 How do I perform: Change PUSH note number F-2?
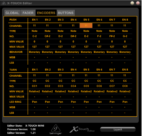pyautogui.click(x=99, y=36)
